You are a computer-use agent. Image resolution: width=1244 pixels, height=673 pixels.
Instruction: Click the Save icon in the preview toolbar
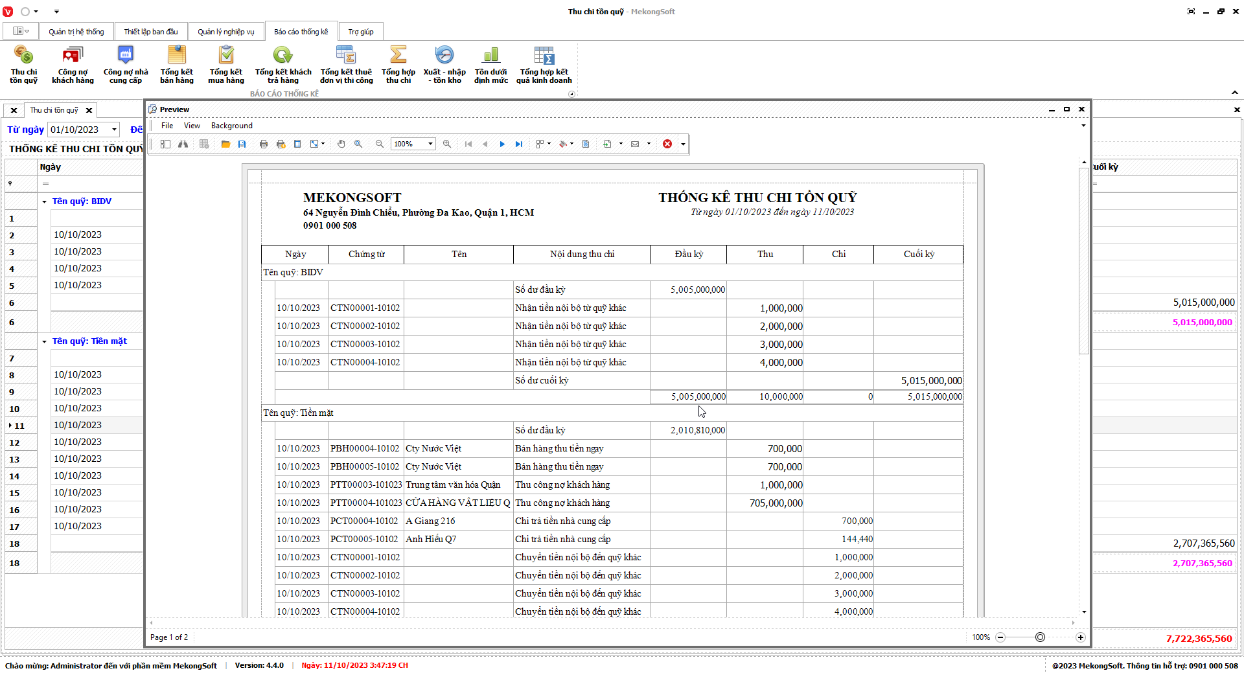242,144
